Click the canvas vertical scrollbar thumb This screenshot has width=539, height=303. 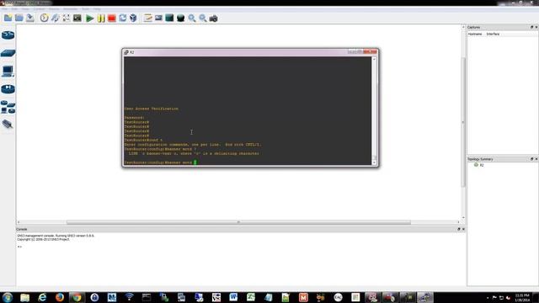[463, 122]
